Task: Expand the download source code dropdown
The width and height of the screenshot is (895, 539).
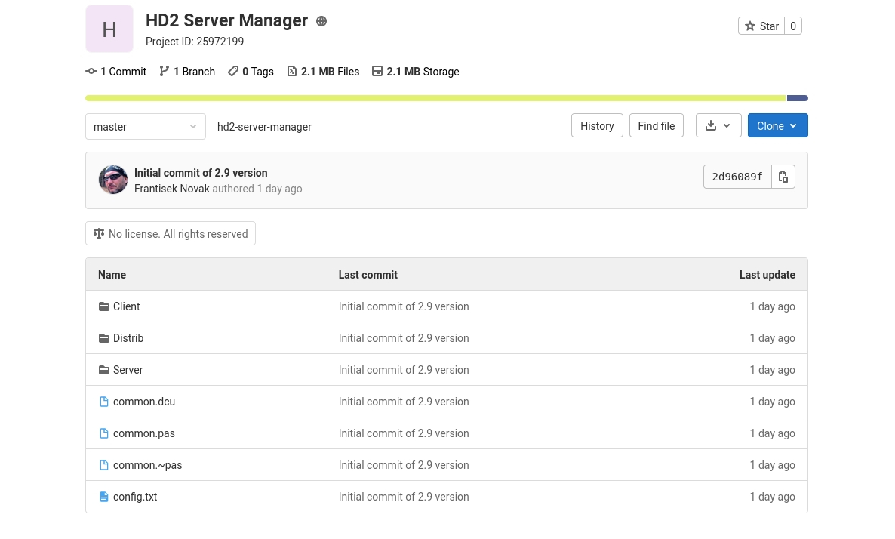Action: (718, 126)
